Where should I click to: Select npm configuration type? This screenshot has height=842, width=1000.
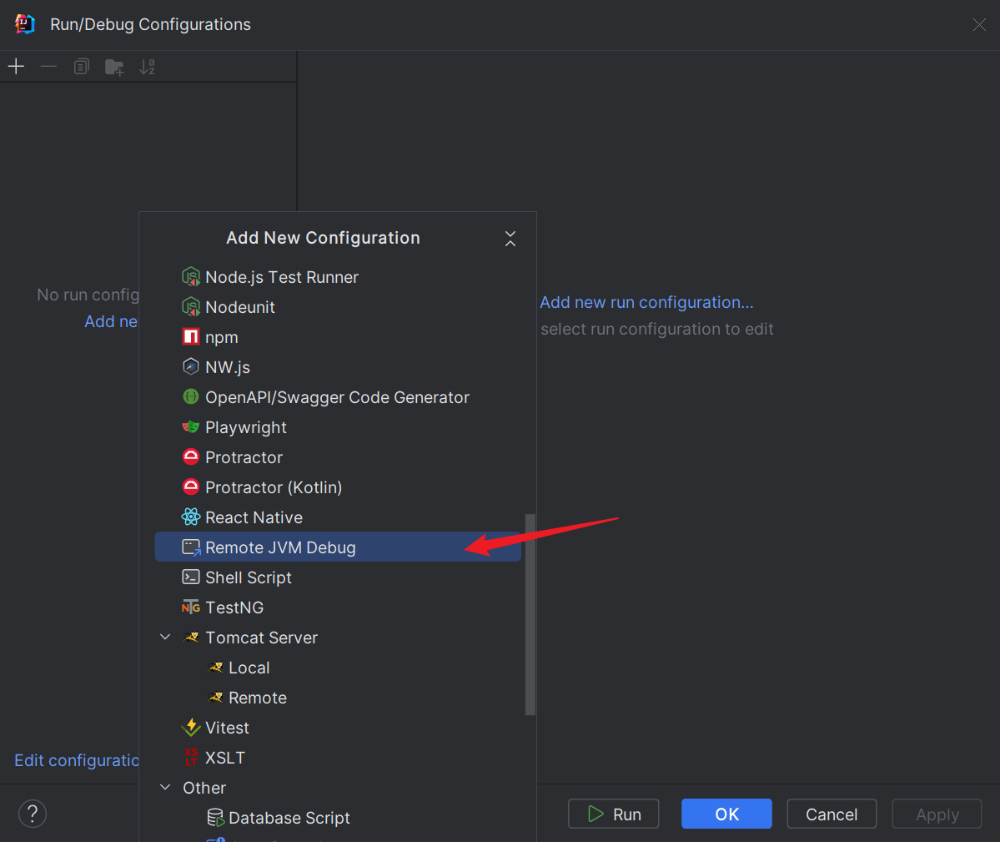pyautogui.click(x=338, y=337)
